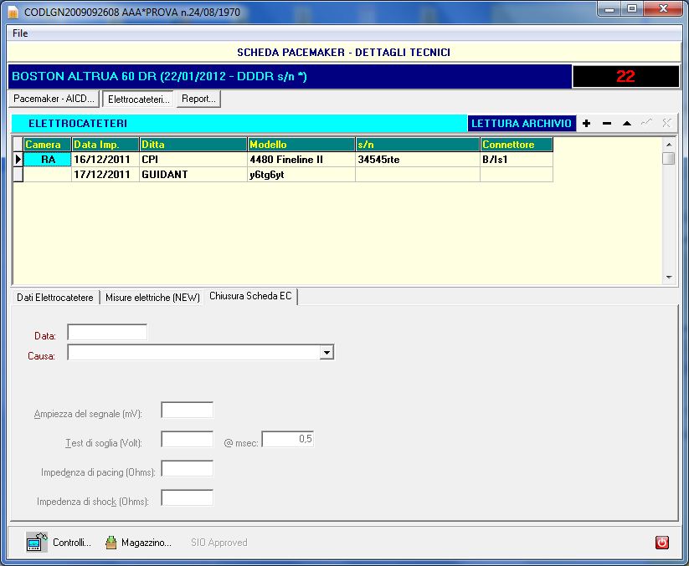689x566 pixels.
Task: Open the File menu
Action: coord(20,33)
